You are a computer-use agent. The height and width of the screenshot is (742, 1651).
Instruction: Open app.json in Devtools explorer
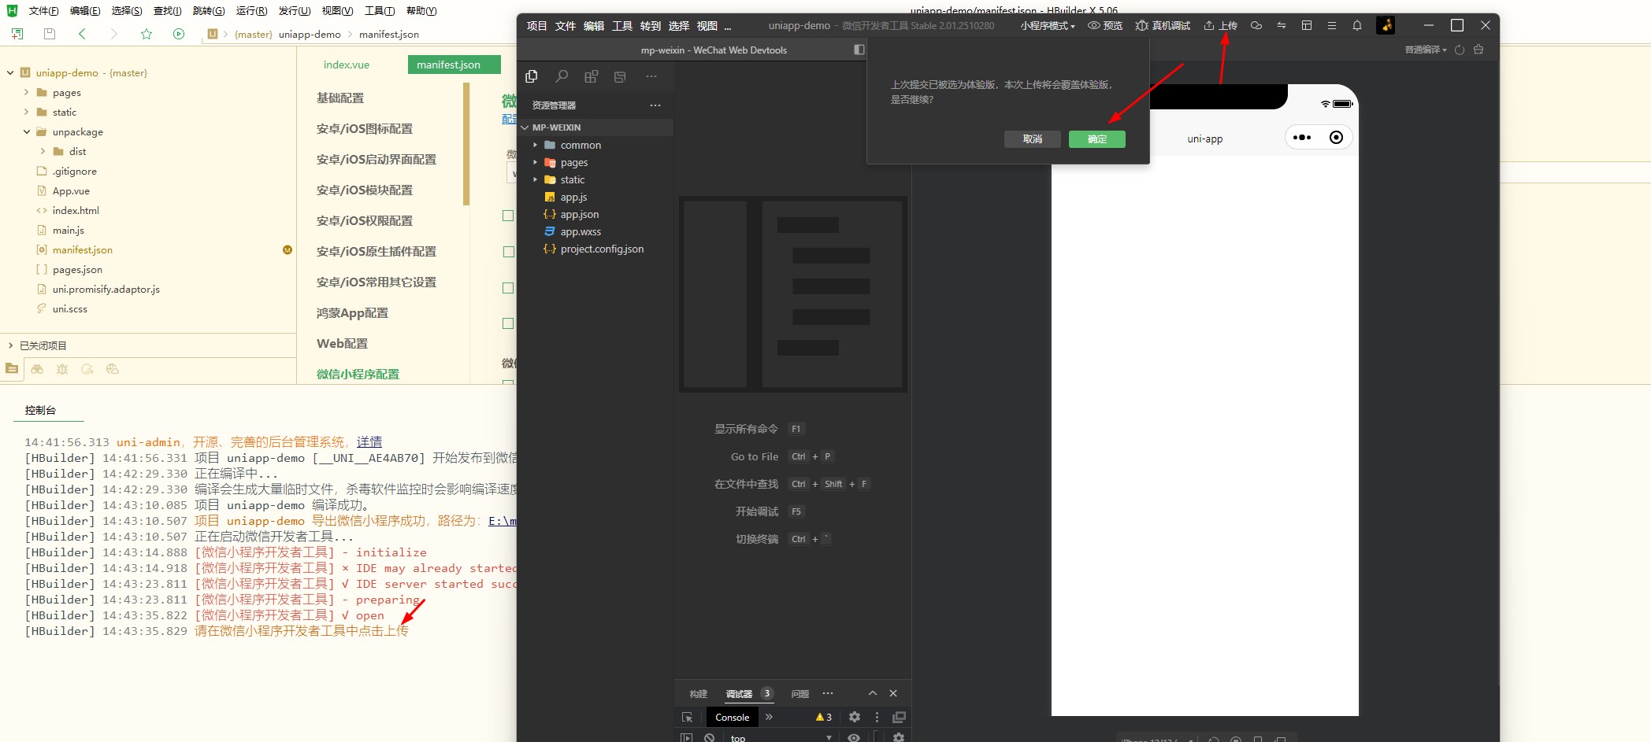(580, 214)
